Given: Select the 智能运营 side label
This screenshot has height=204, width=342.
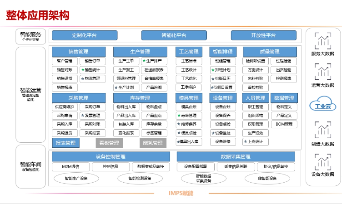Looking at the screenshot, I should tap(31, 94).
